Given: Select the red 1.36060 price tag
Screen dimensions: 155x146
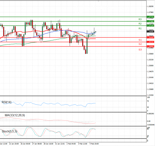Looking at the screenshot, I should coord(150,46).
